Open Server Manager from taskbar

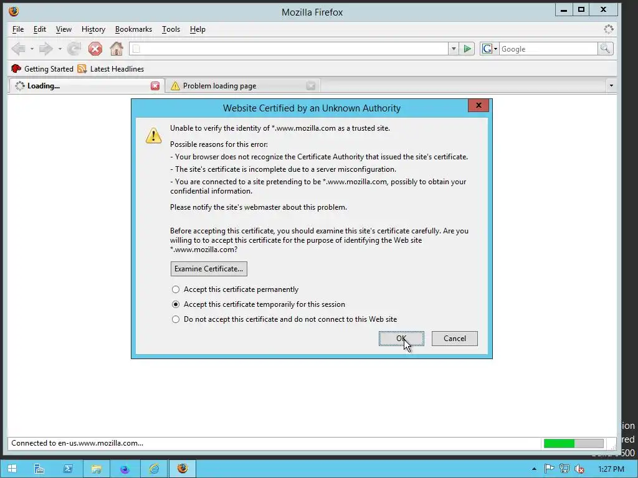click(x=39, y=469)
